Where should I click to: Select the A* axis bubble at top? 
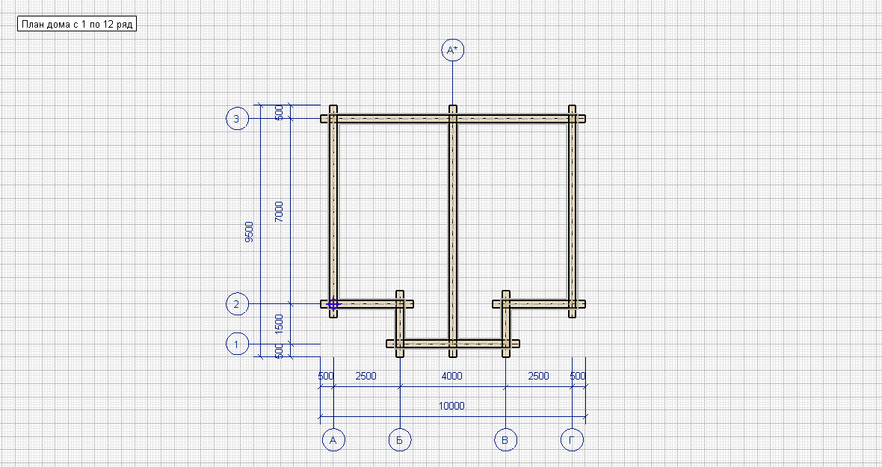click(x=452, y=50)
